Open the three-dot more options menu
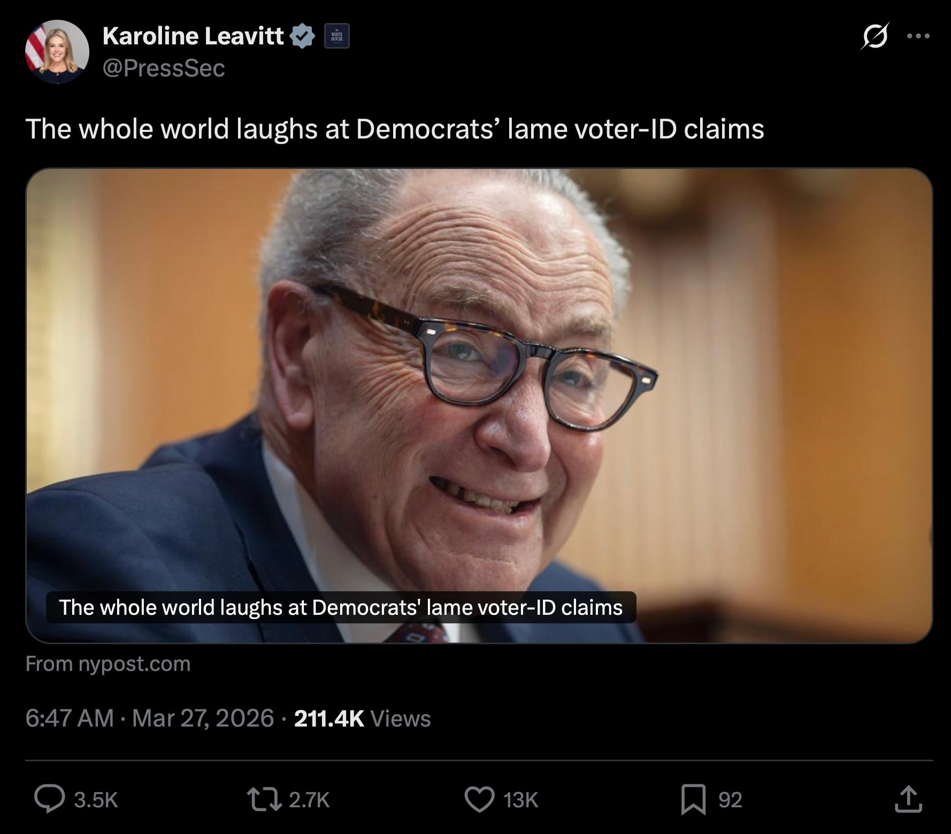Viewport: 951px width, 834px height. pos(918,36)
